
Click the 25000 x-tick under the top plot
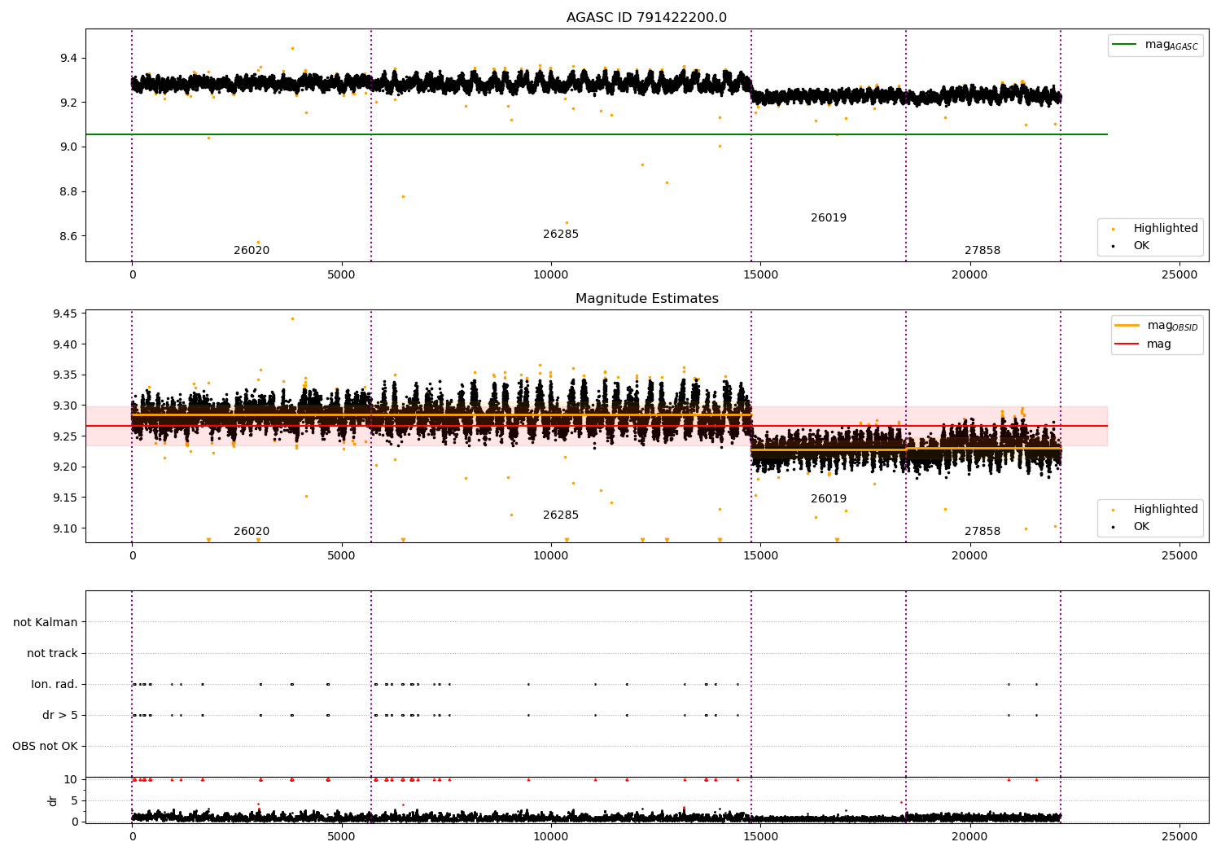tap(1179, 274)
